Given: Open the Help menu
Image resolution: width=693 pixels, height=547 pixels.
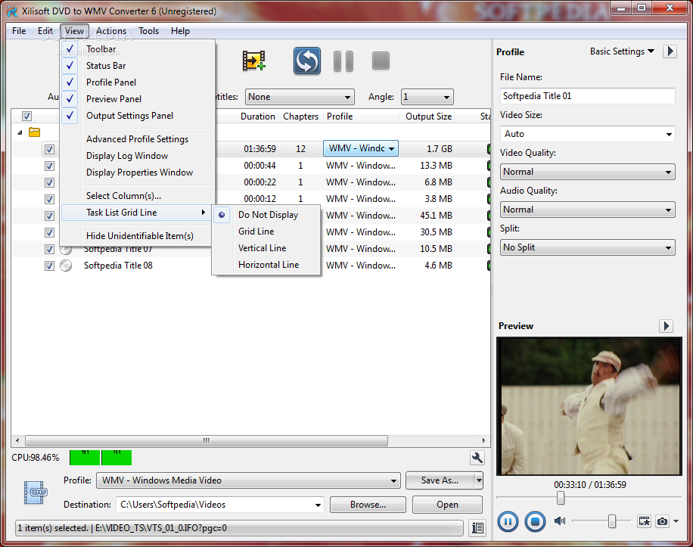Looking at the screenshot, I should [180, 31].
